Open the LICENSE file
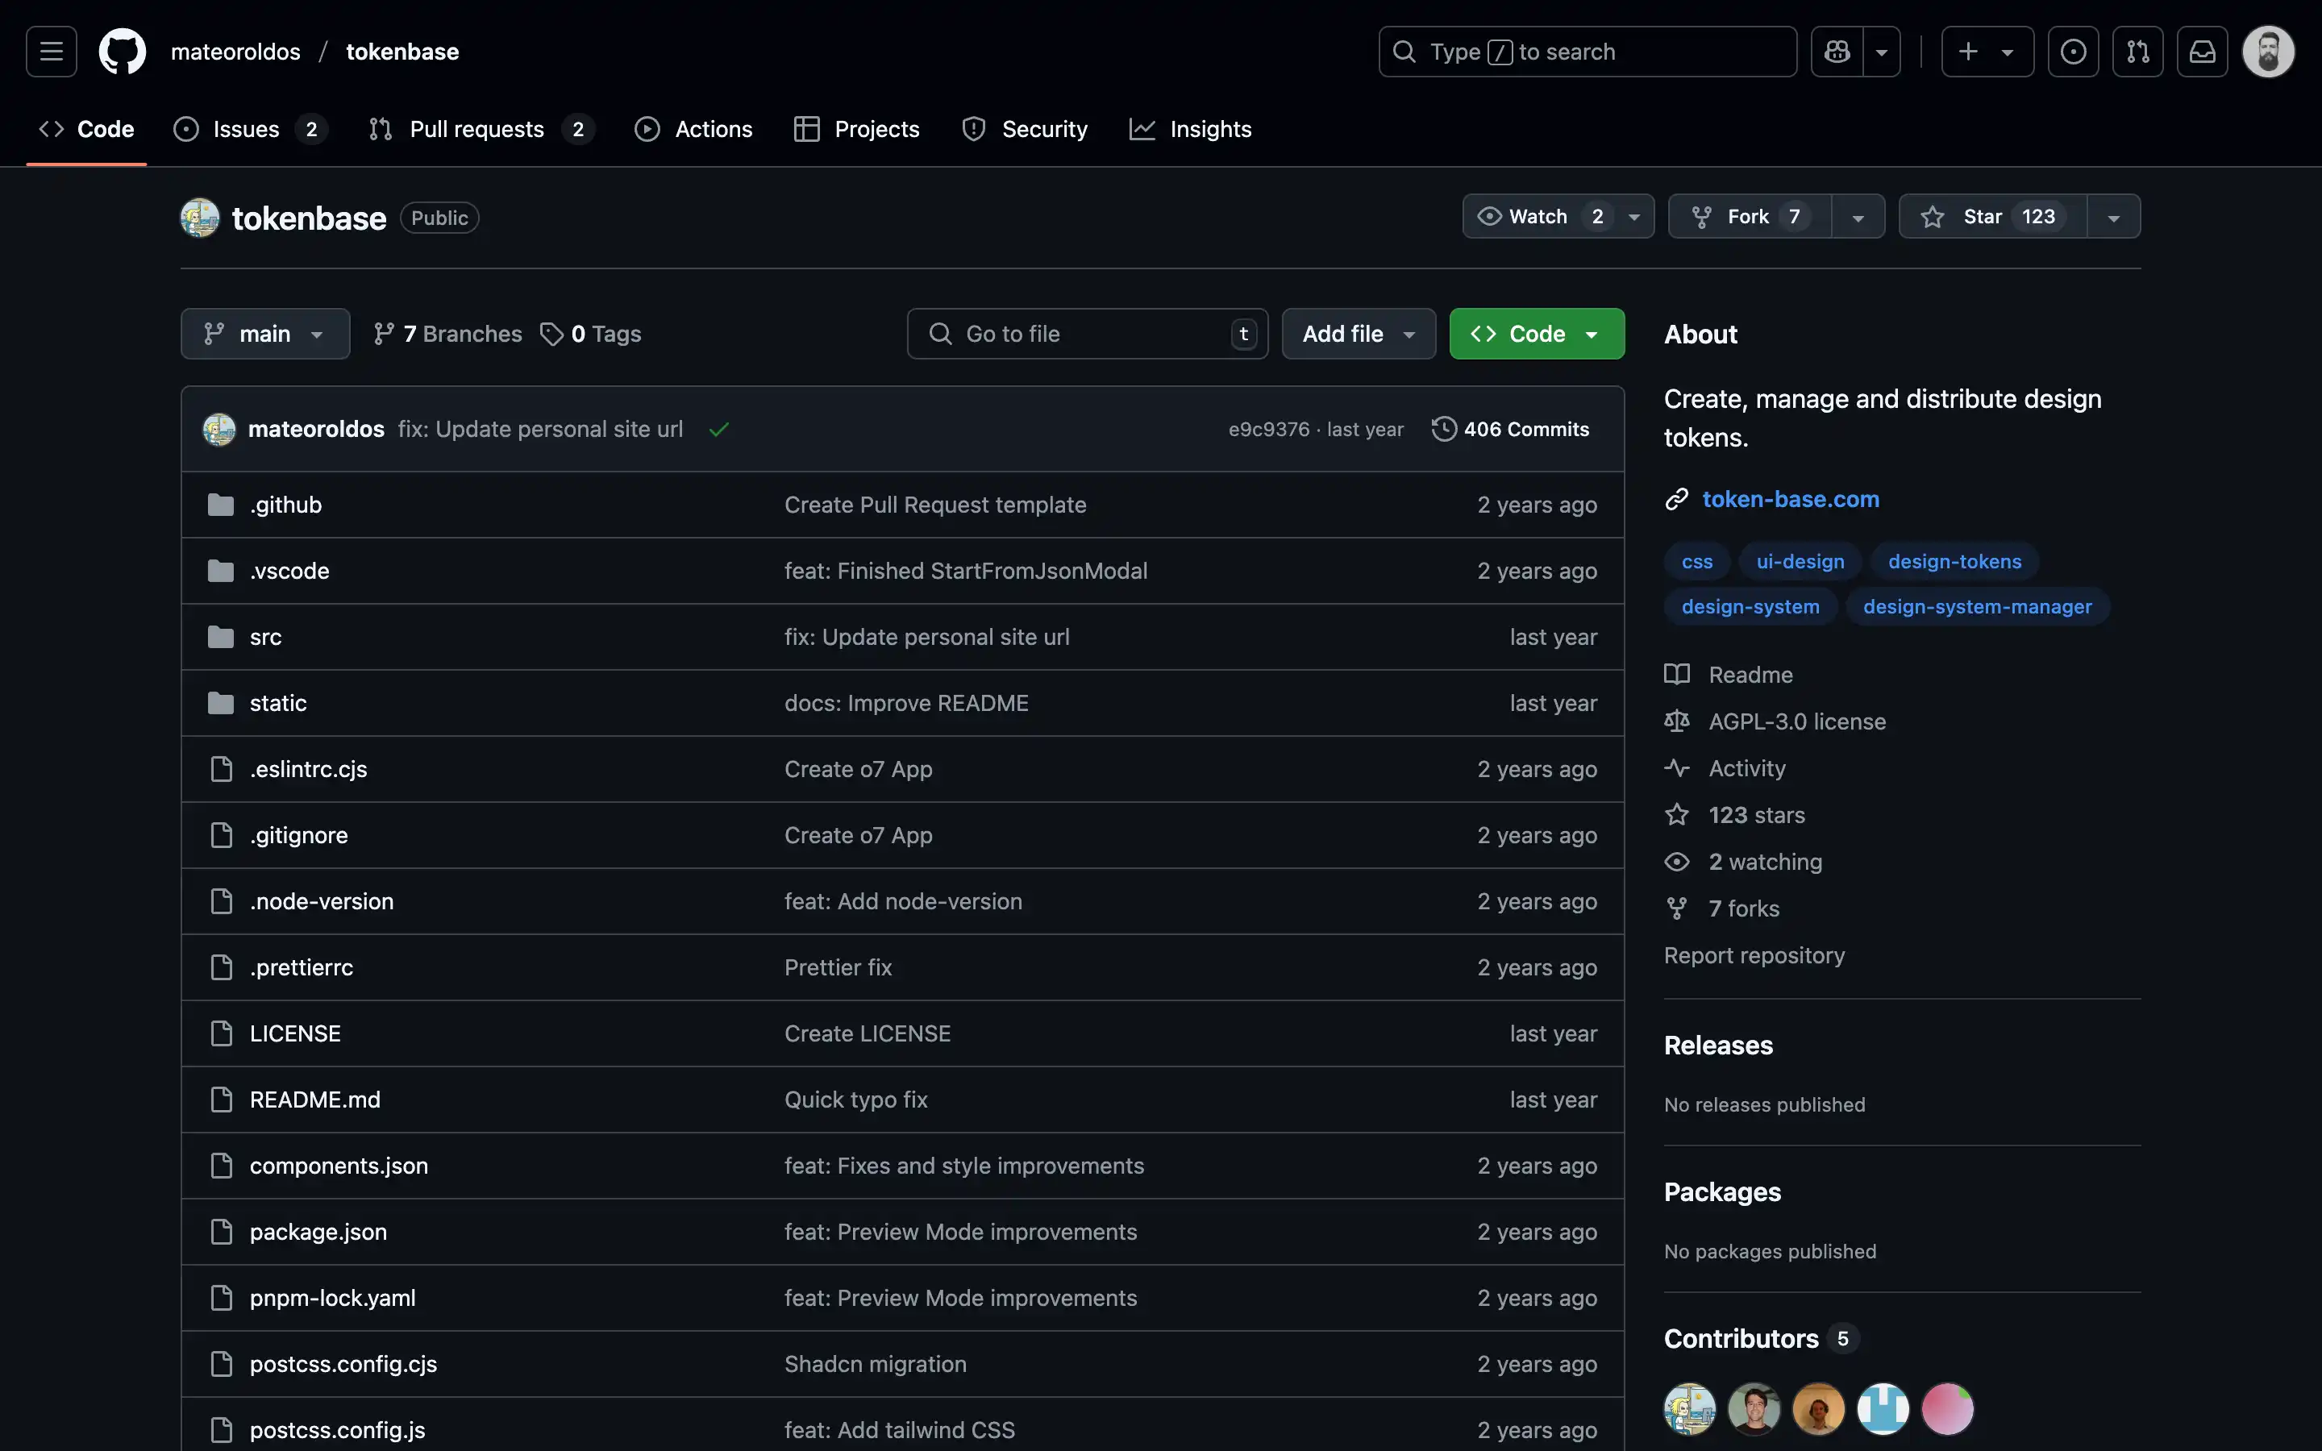The image size is (2322, 1451). (296, 1033)
